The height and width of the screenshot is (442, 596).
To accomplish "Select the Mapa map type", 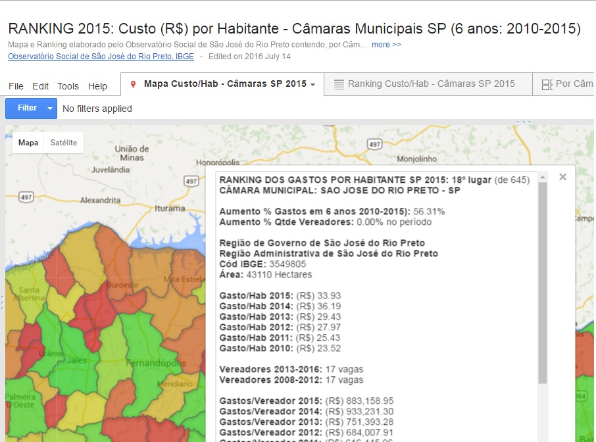I will [x=28, y=143].
